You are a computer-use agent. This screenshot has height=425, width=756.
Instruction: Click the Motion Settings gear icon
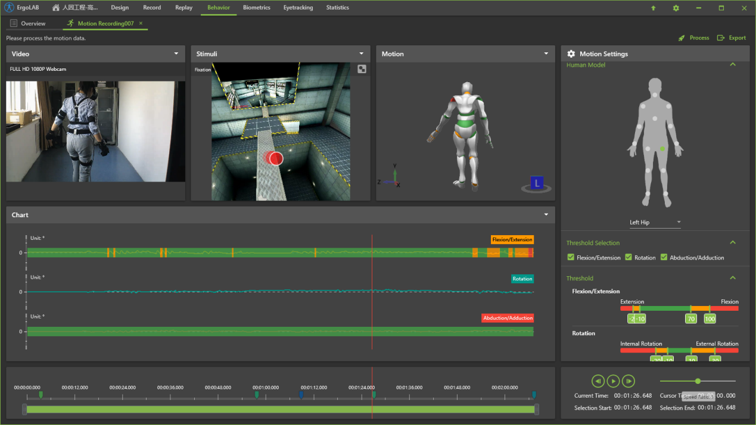(x=571, y=54)
